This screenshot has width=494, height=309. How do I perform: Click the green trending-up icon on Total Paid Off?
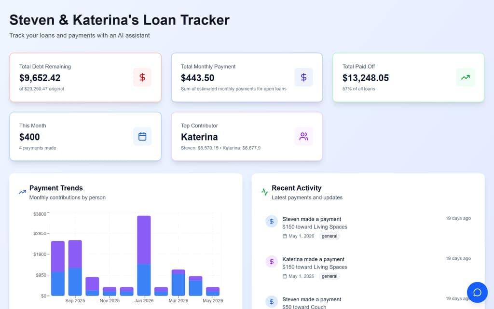[466, 77]
